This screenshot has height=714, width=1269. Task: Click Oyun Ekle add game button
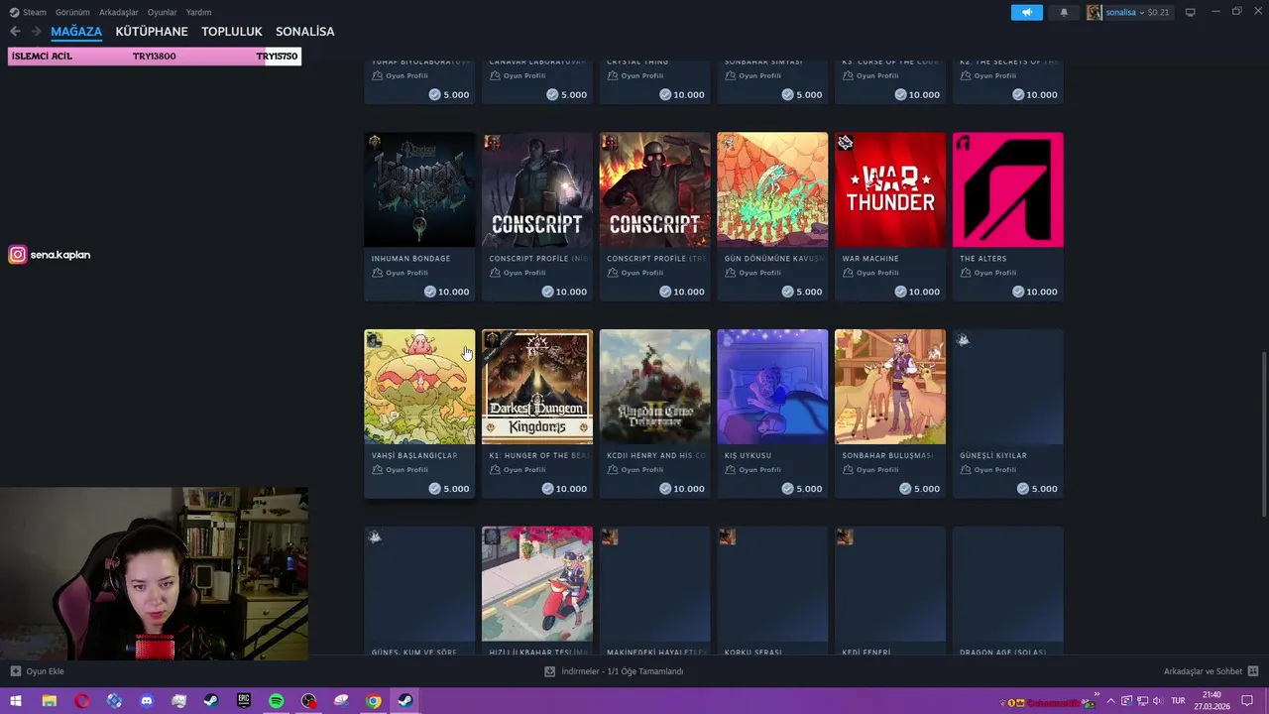(x=37, y=671)
